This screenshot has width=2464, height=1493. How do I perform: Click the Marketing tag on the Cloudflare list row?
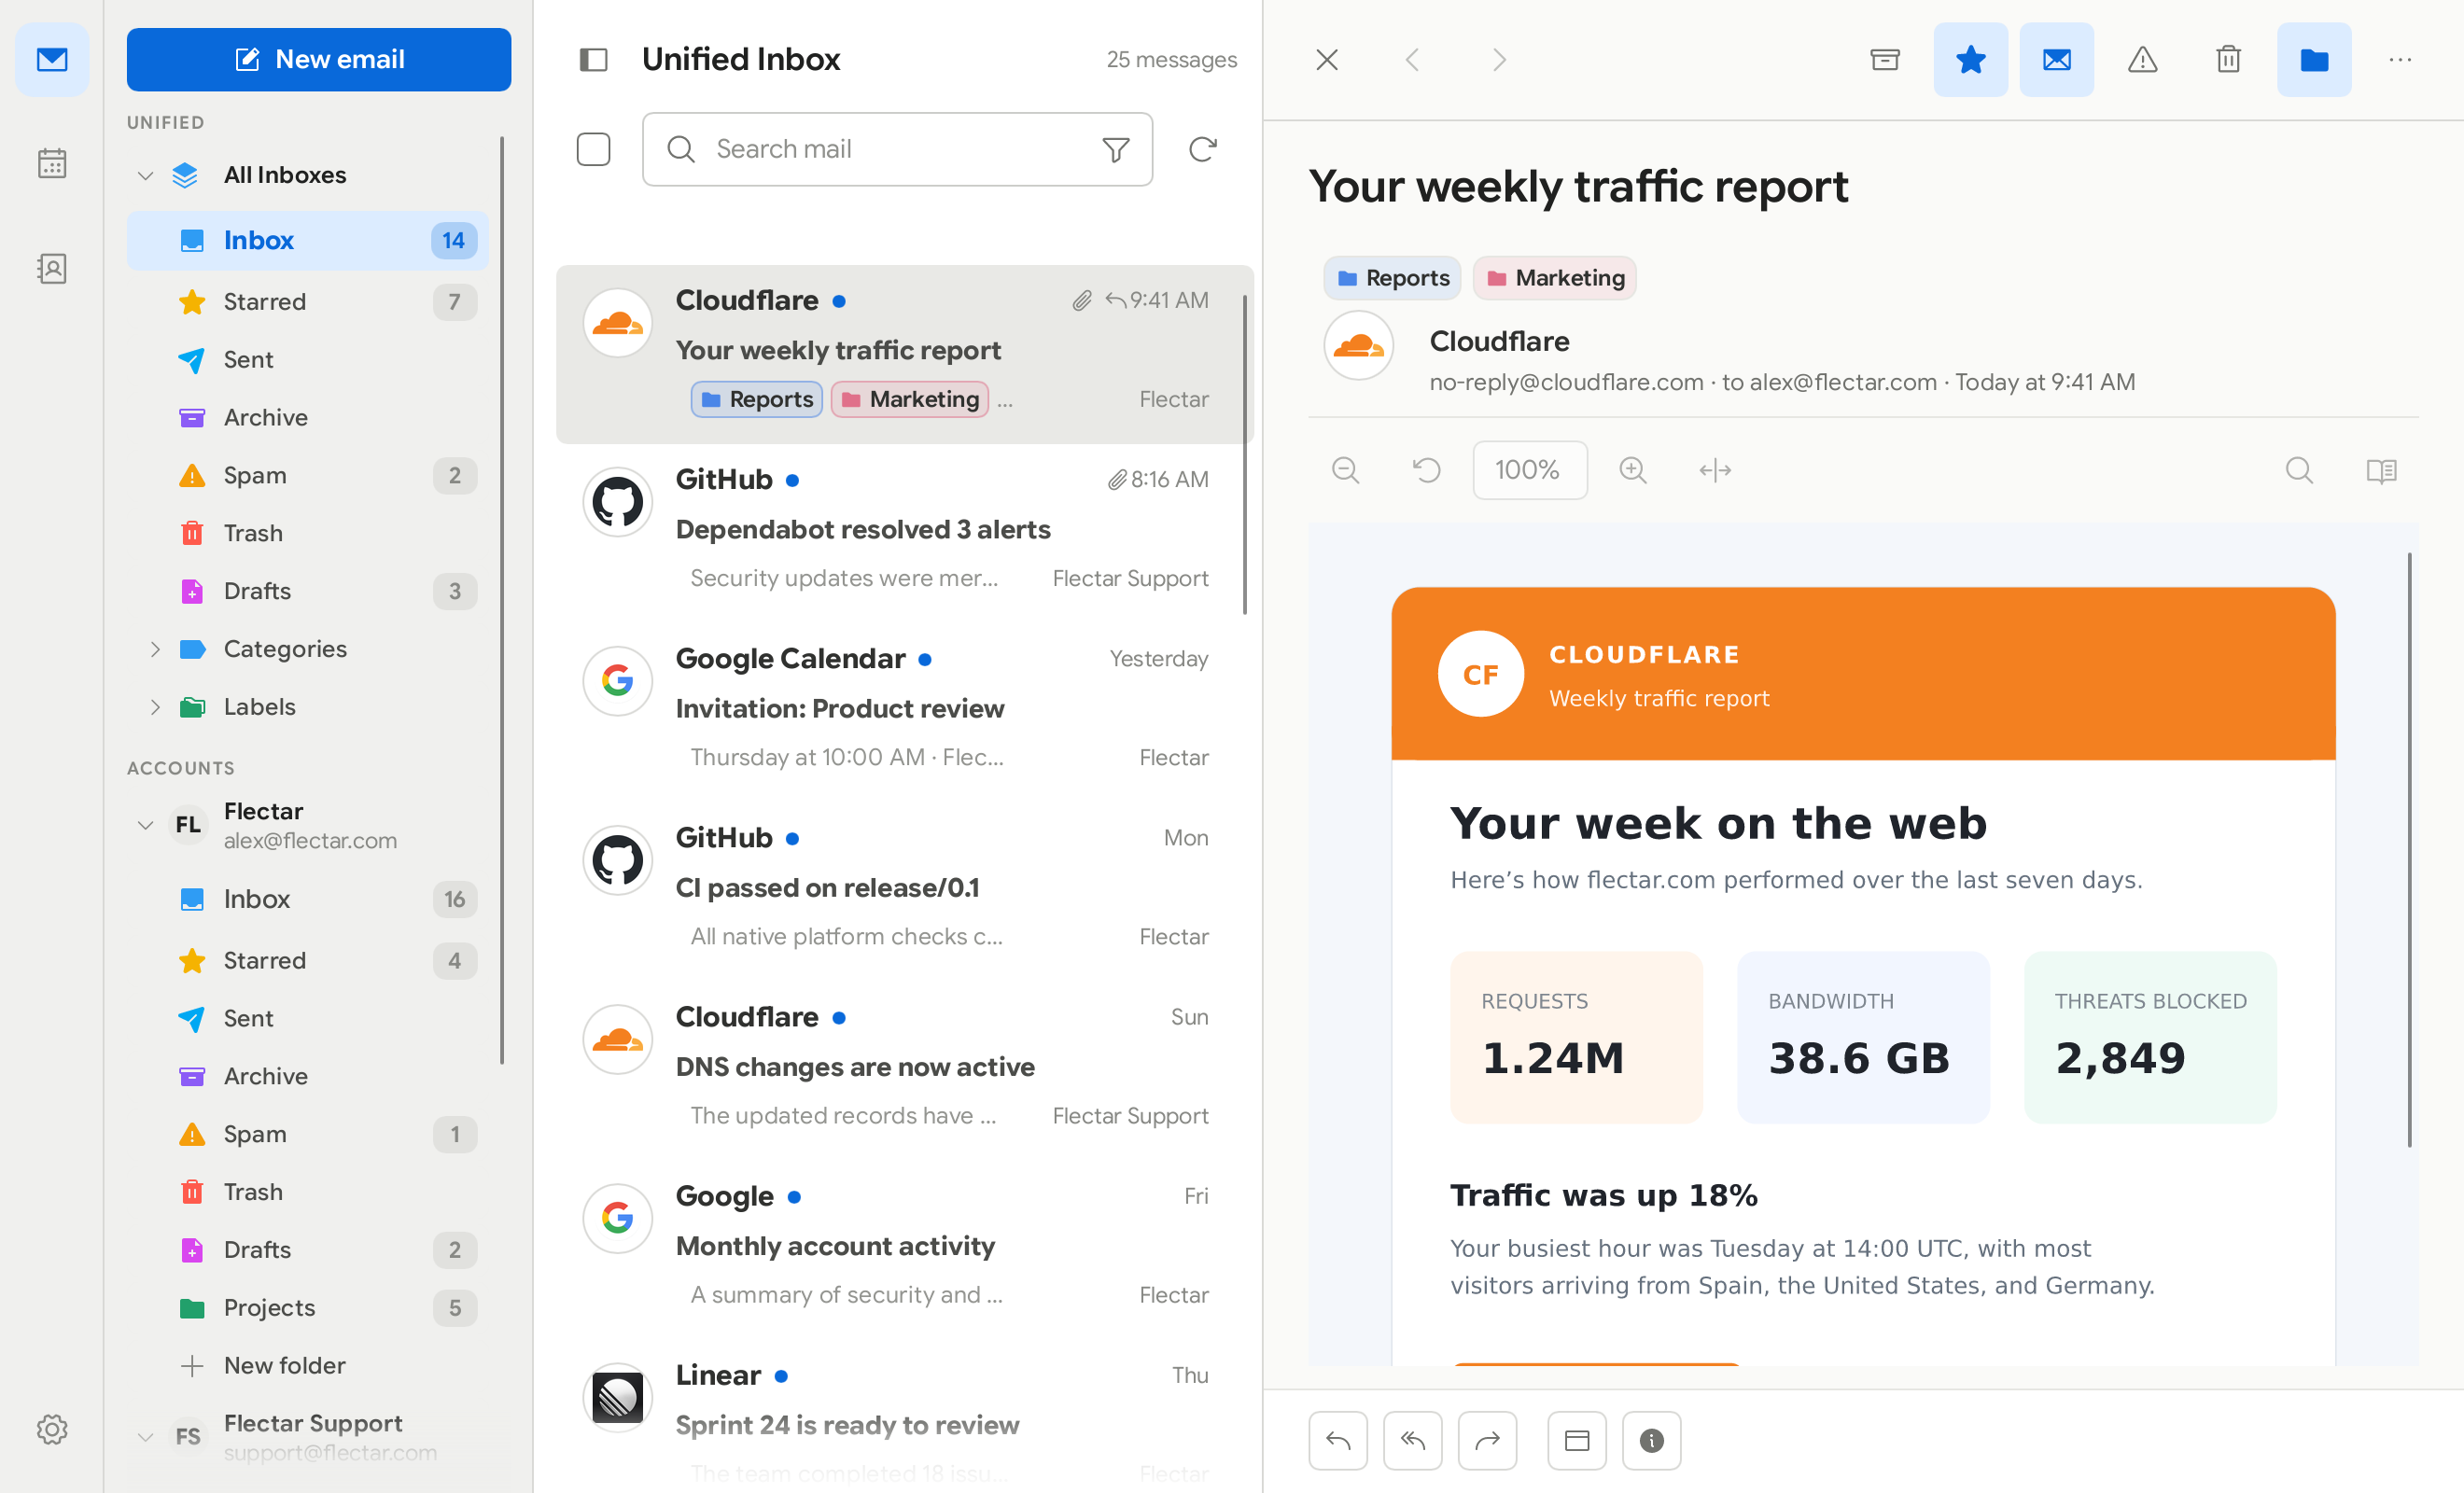(x=910, y=399)
